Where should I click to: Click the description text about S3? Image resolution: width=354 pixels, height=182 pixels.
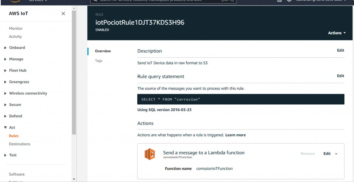point(172,63)
